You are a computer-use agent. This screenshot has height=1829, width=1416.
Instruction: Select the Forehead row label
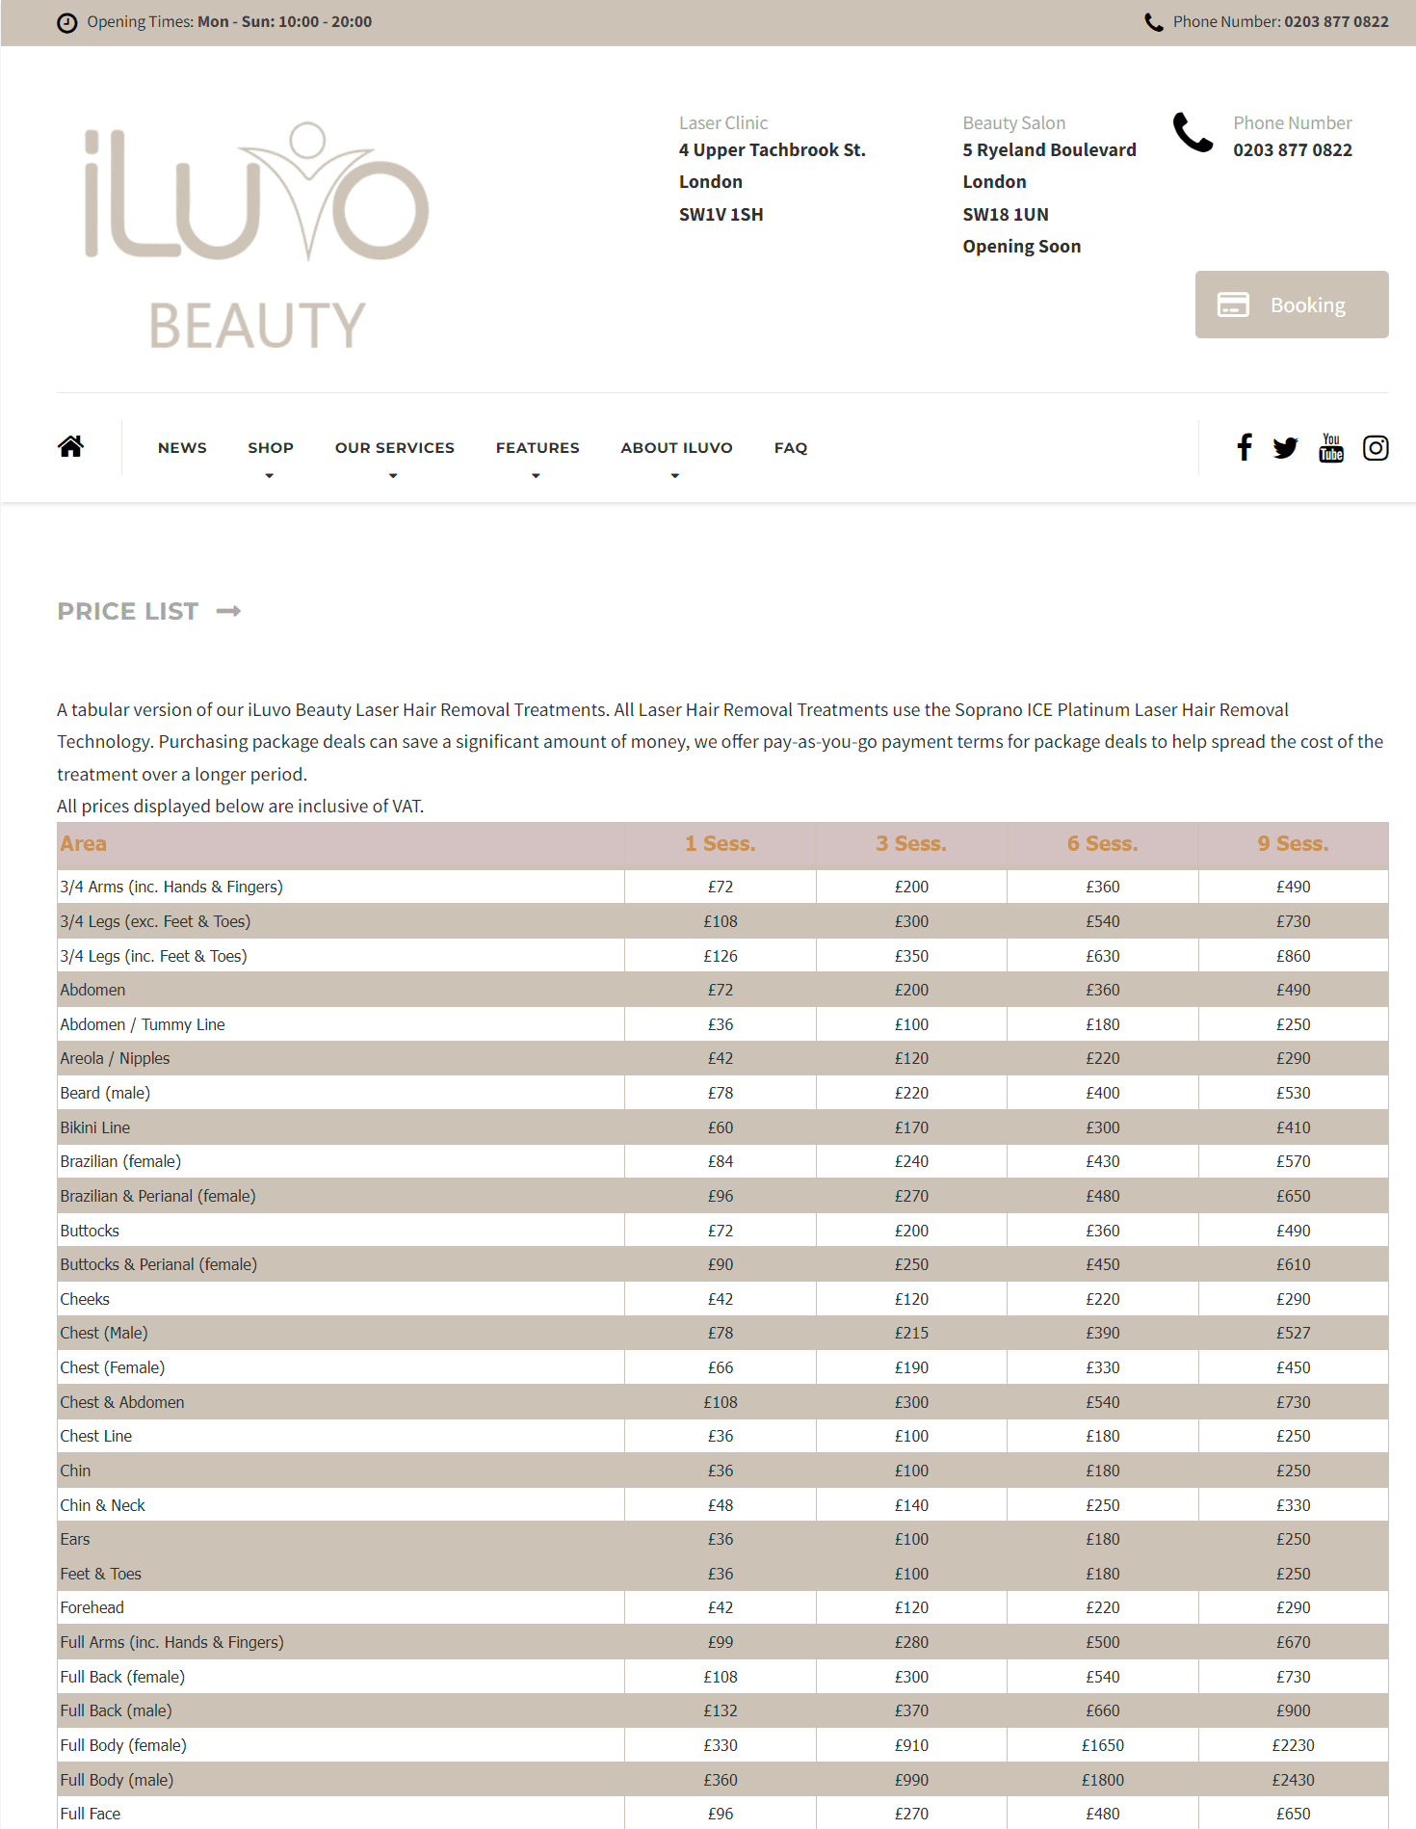[x=92, y=1607]
